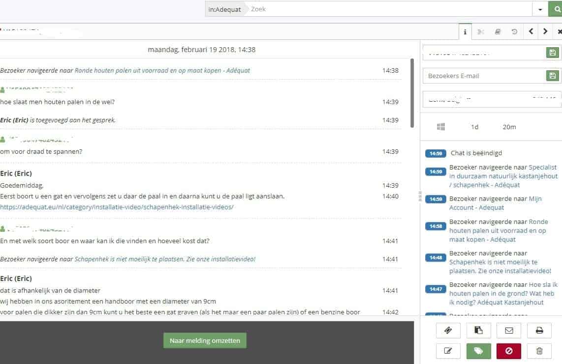Click the '1d' duration value
The height and width of the screenshot is (364, 562).
pyautogui.click(x=474, y=127)
